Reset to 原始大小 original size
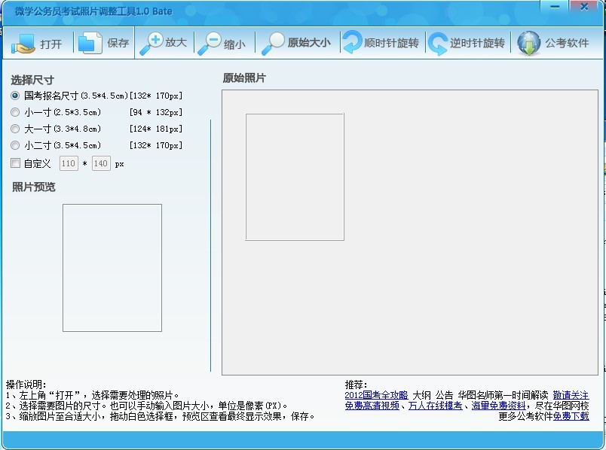This screenshot has width=606, height=450. pos(296,43)
